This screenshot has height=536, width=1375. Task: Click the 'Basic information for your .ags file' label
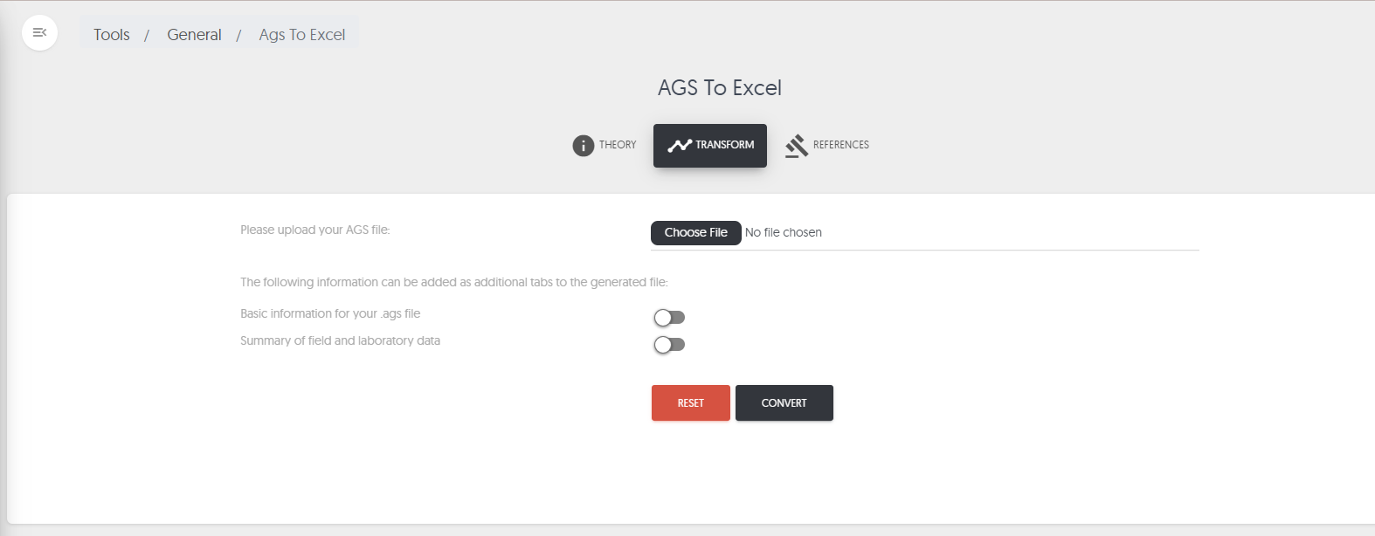330,313
